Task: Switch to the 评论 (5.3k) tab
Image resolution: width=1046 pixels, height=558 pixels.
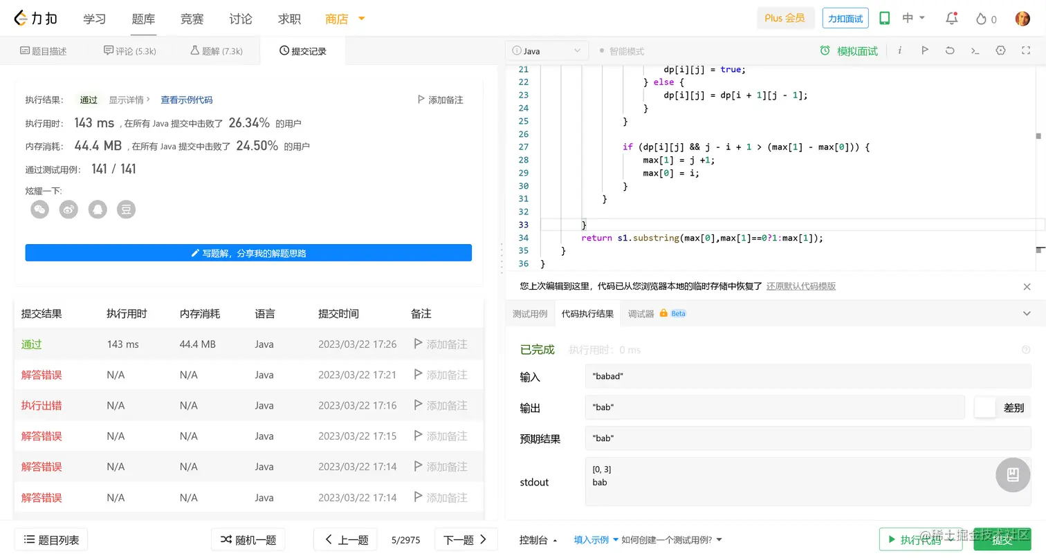Action: (x=129, y=50)
